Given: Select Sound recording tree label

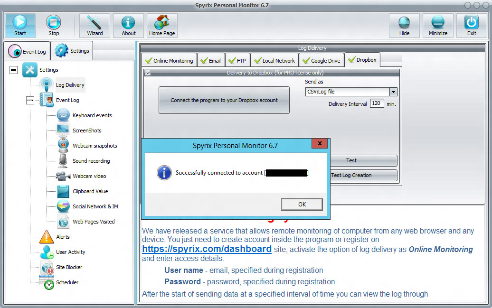Looking at the screenshot, I should pyautogui.click(x=91, y=160).
